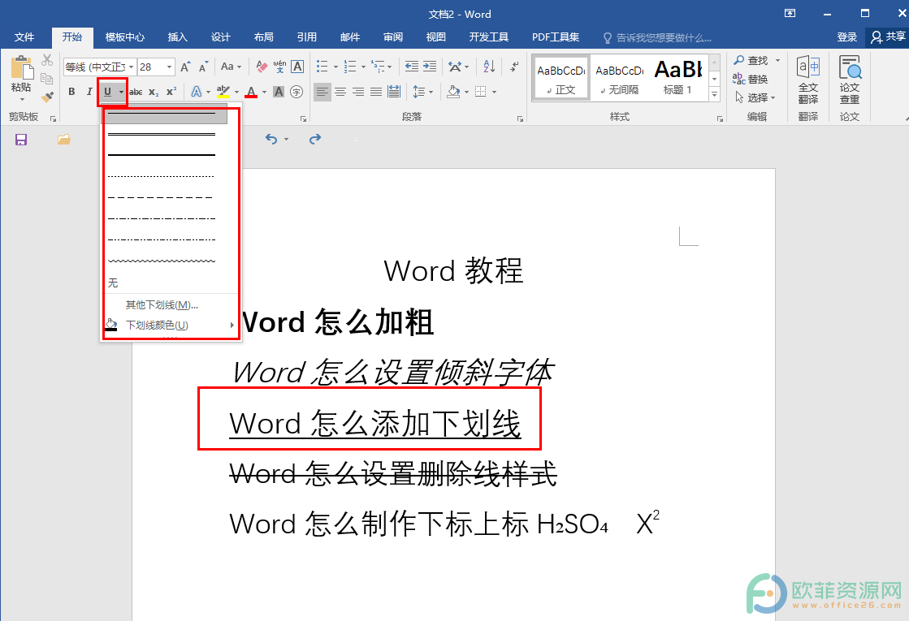Screen dimensions: 909x621
Task: Click the Format Painter brush icon
Action: [x=47, y=97]
